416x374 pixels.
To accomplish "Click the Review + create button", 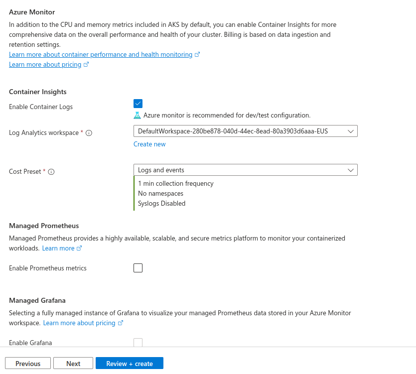I will pyautogui.click(x=130, y=364).
